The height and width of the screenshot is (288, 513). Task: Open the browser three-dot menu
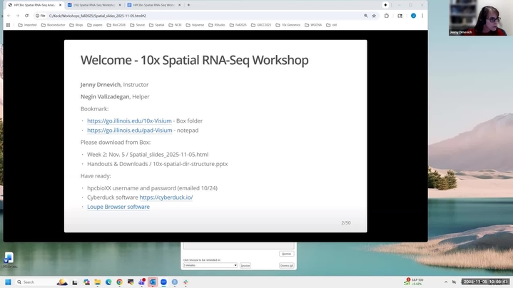point(422,16)
